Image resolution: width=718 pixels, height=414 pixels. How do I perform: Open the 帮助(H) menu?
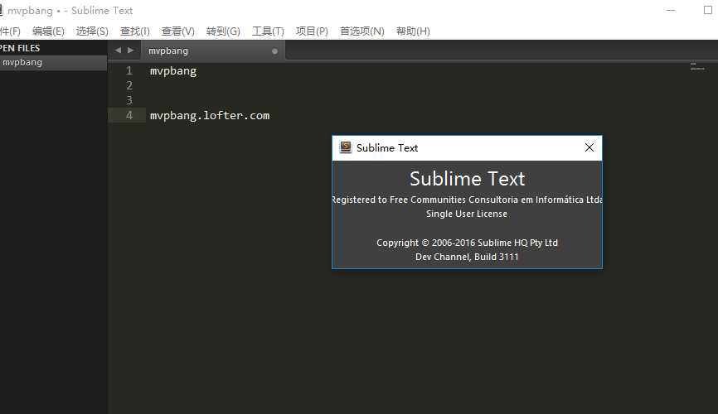pos(413,31)
